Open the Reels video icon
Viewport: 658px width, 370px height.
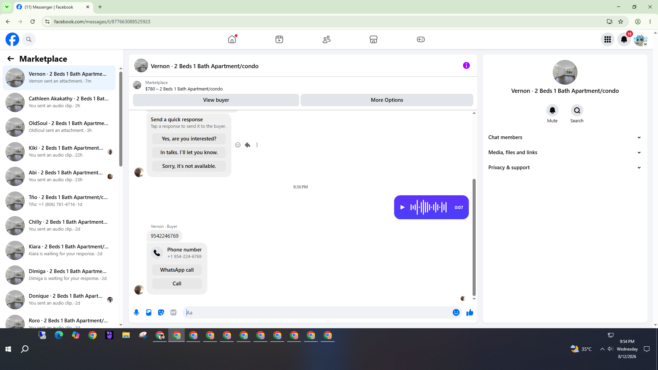tap(279, 39)
